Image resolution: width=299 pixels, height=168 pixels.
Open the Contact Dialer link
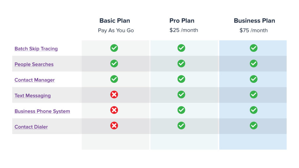point(31,127)
